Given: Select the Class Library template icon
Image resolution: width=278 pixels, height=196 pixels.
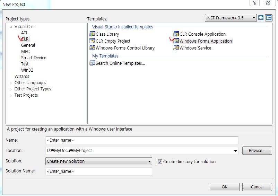Looking at the screenshot, I should [92, 34].
